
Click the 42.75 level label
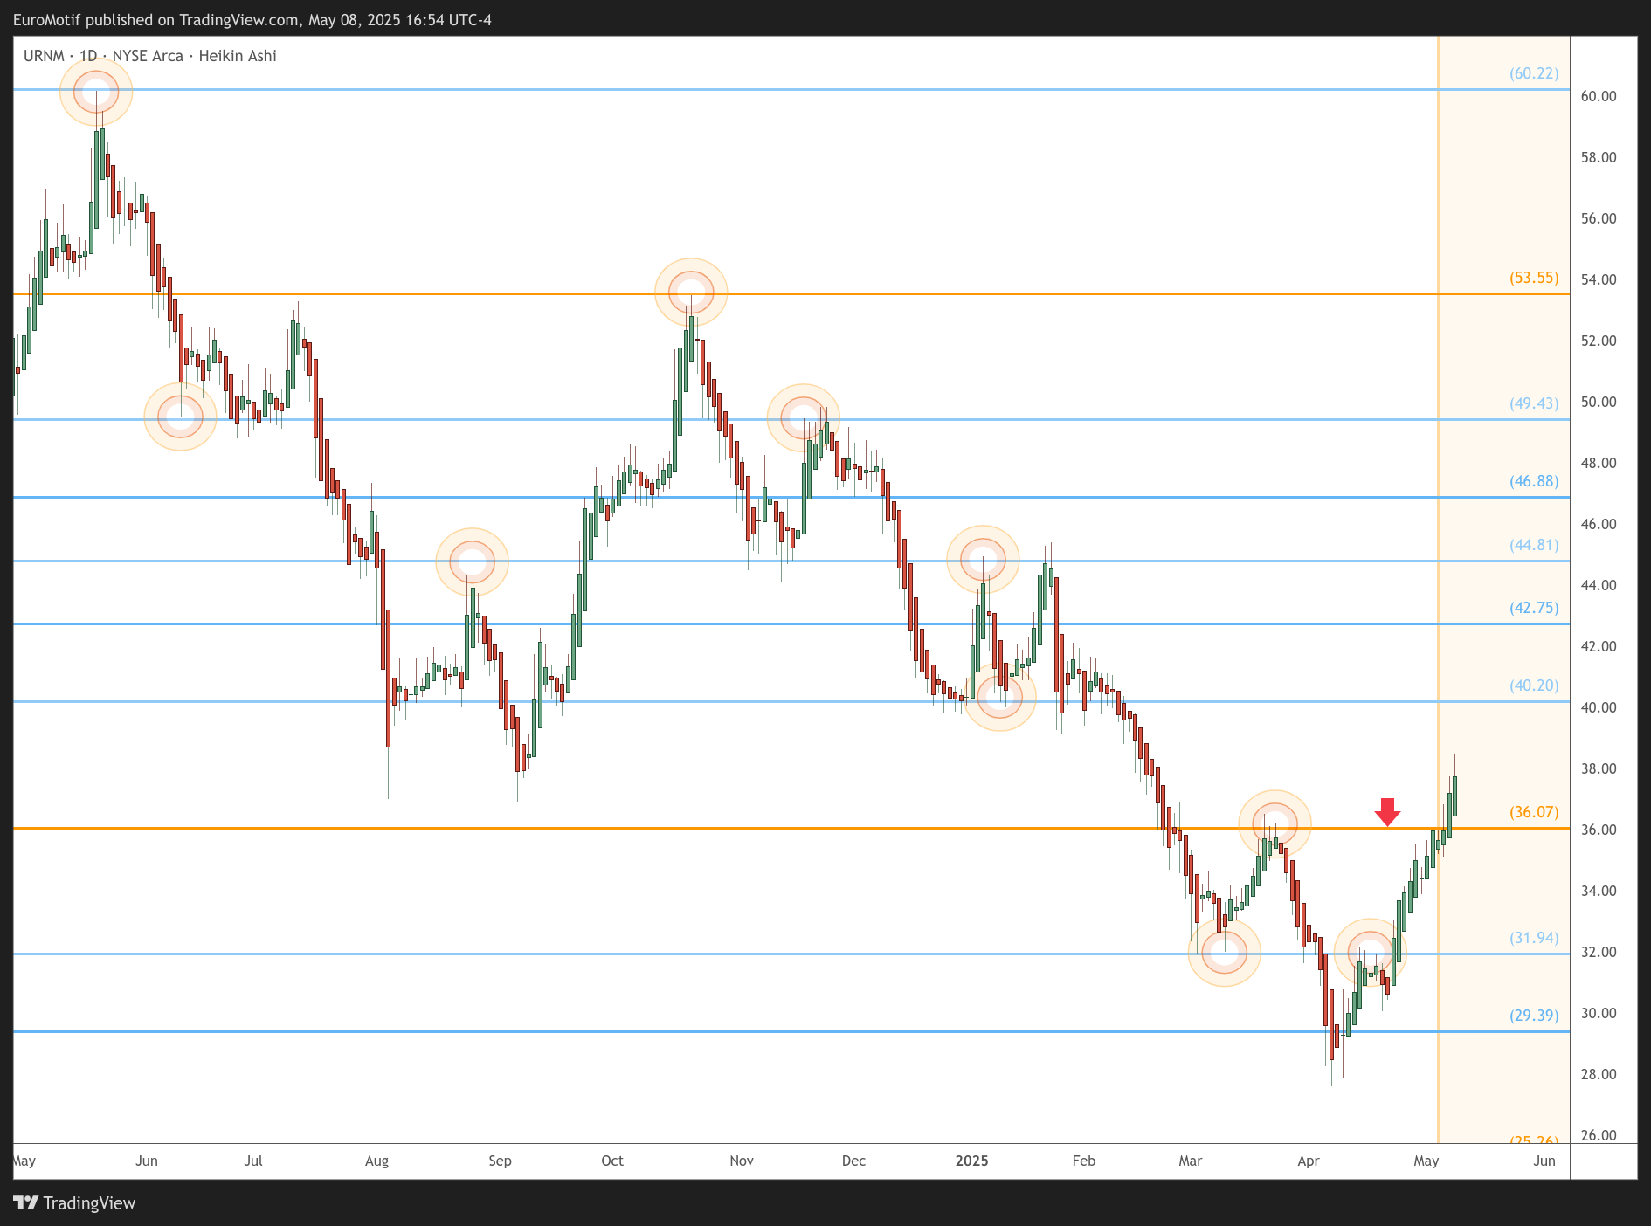(x=1534, y=608)
